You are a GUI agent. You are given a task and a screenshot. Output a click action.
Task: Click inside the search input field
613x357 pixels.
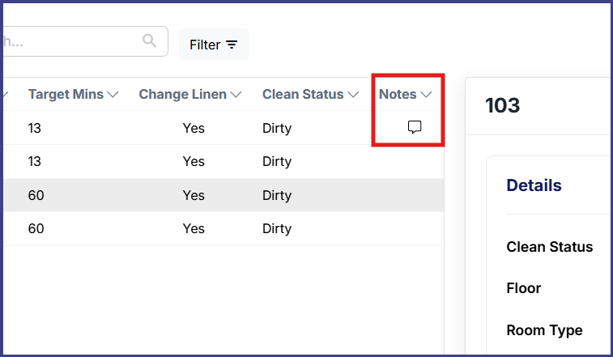click(73, 41)
